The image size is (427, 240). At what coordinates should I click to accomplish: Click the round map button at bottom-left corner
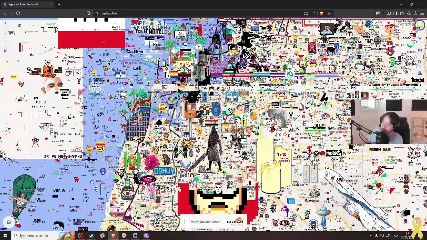click(x=9, y=222)
